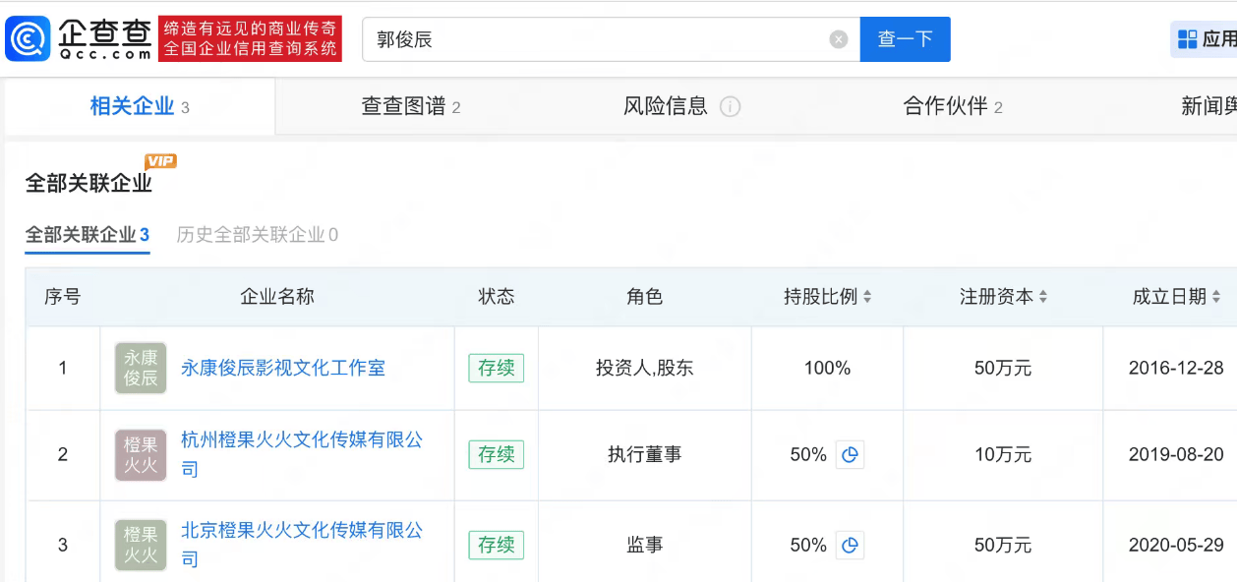Click the 永康俊辰 company logo thumbnail

click(x=141, y=368)
